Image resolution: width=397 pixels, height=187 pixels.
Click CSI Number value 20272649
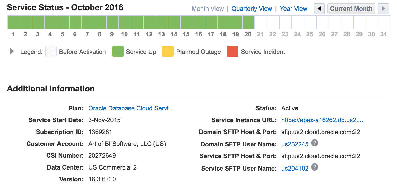102,156
